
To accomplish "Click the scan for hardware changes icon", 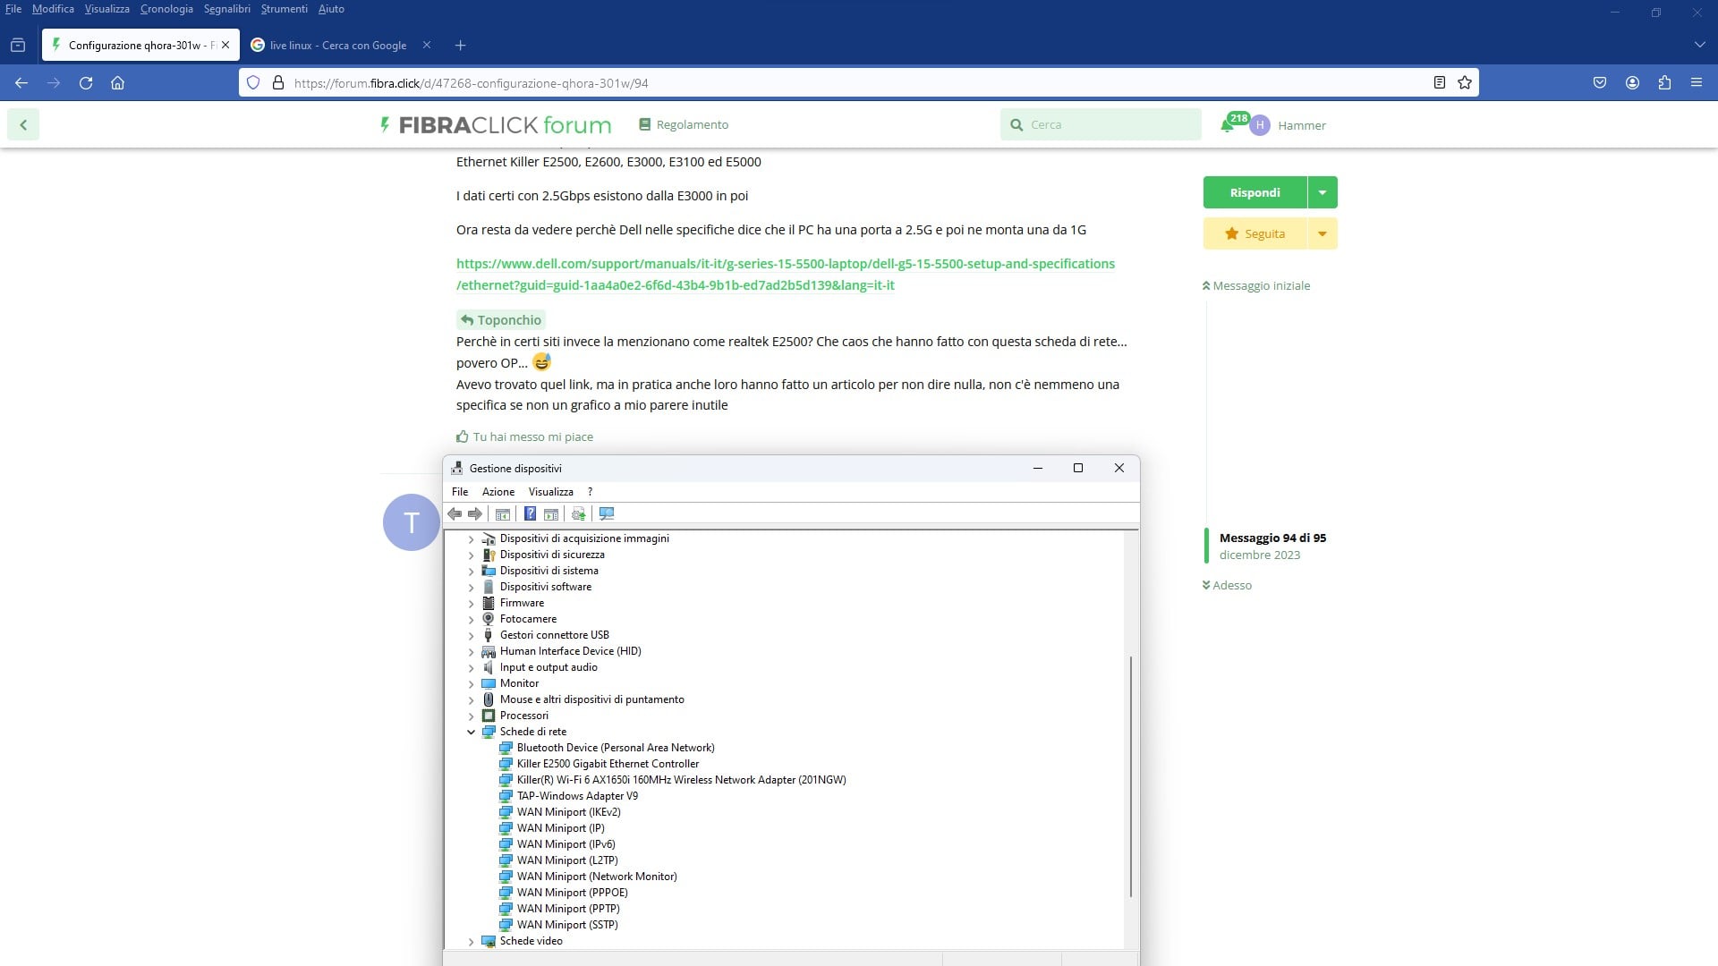I will [x=607, y=513].
